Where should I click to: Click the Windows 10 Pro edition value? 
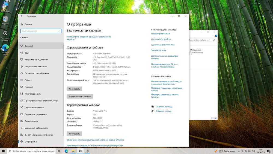click(100, 111)
